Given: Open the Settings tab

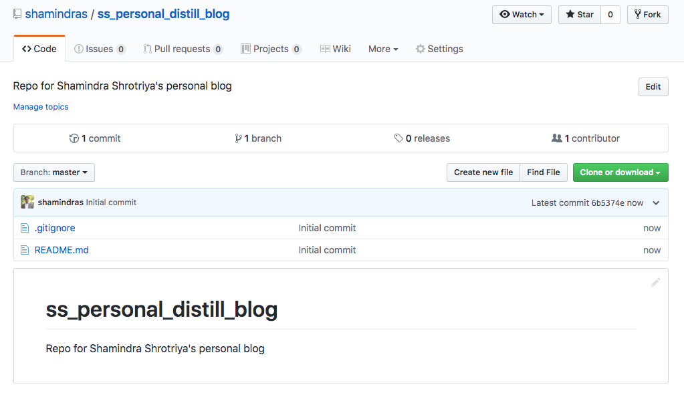Looking at the screenshot, I should 439,49.
